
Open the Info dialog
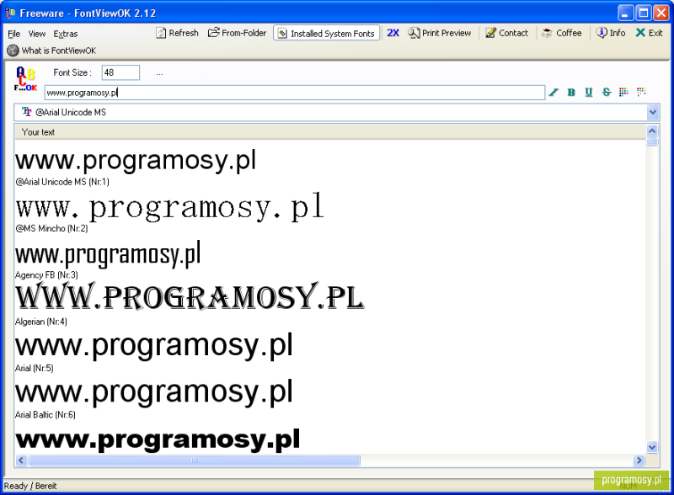coord(611,33)
